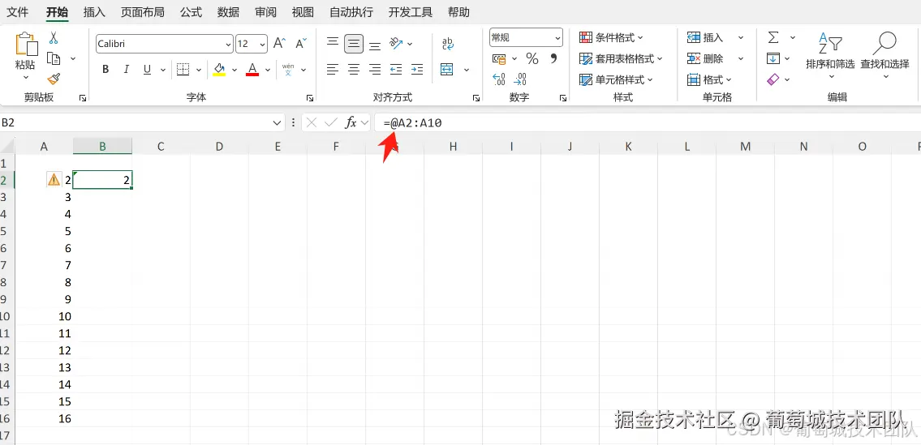
Task: Select the Format Painter brush
Action: point(54,79)
